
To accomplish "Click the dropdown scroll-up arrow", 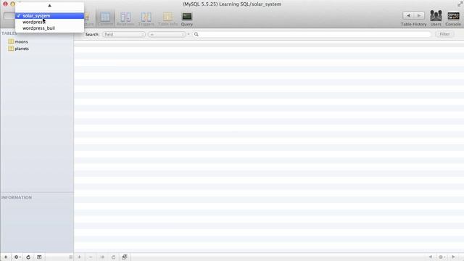I will (x=49, y=5).
